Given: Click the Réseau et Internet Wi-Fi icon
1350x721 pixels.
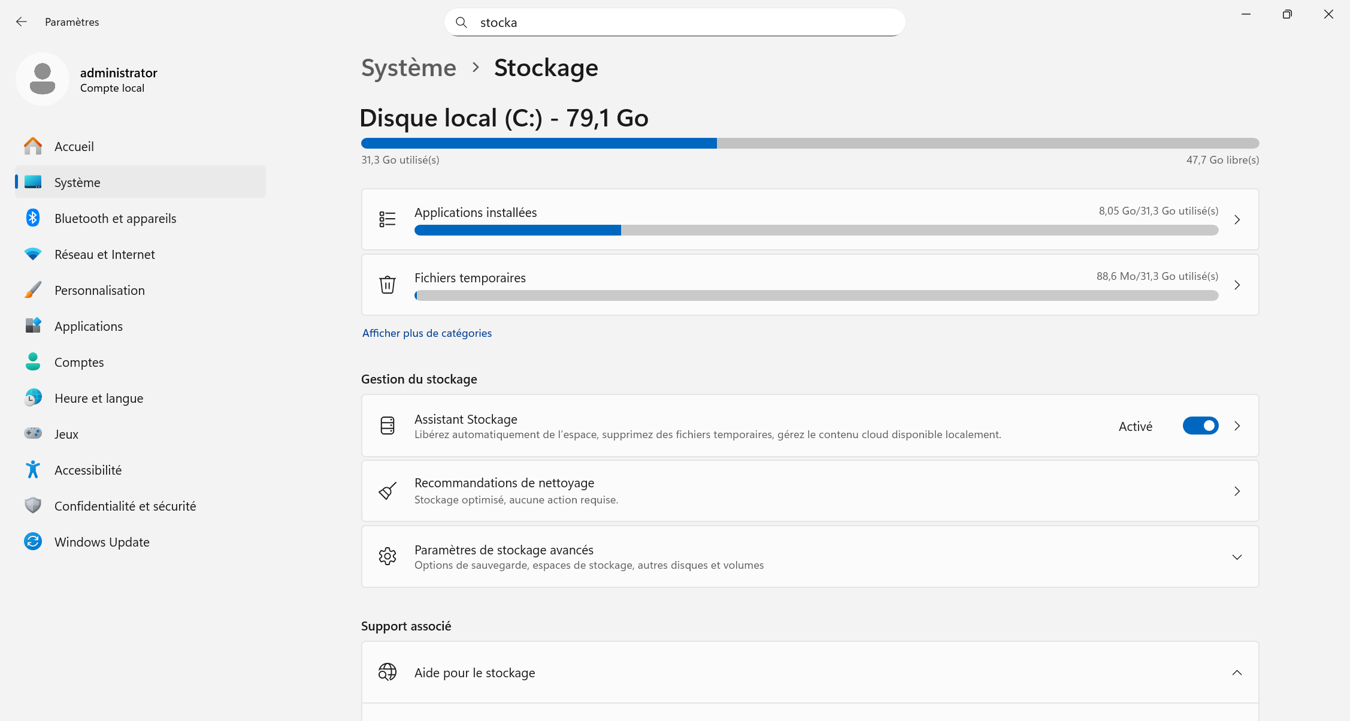Looking at the screenshot, I should coord(33,254).
